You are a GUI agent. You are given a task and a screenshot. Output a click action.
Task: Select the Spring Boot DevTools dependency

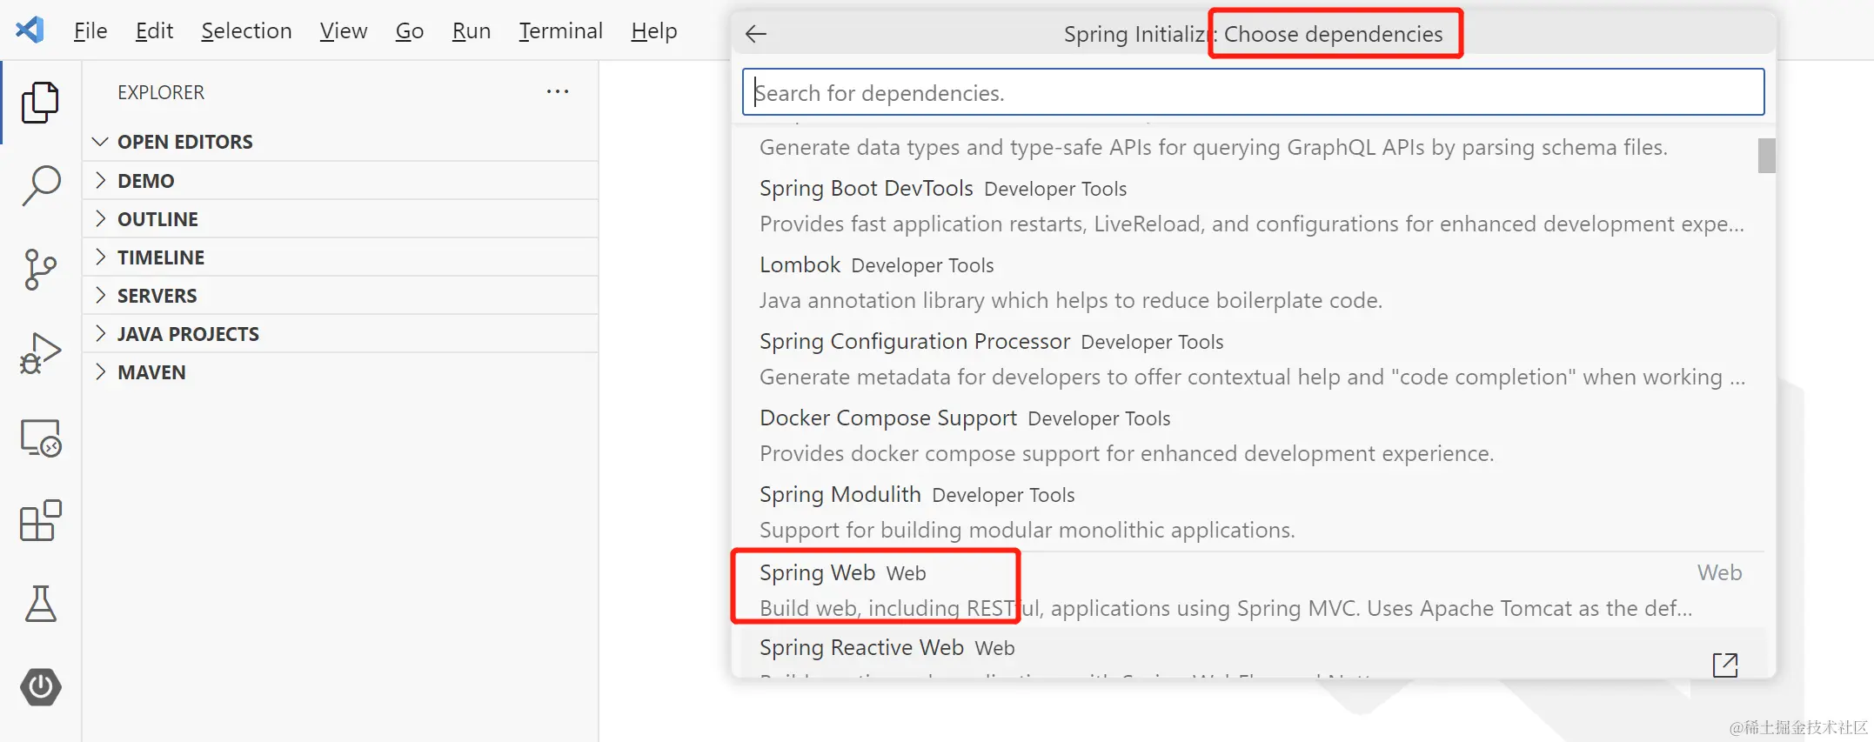point(1253,206)
